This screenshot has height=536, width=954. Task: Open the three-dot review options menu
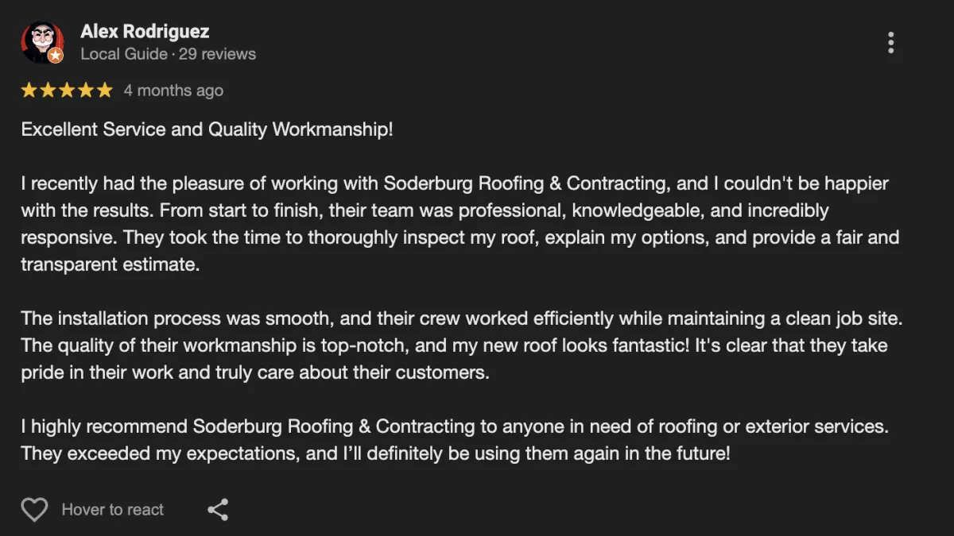tap(890, 43)
